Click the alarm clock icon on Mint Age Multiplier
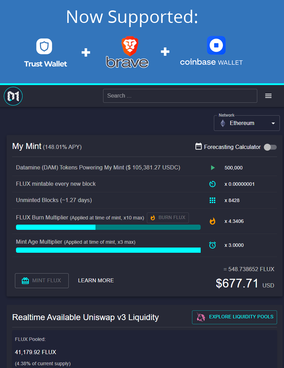The image size is (284, 368). pos(212,245)
